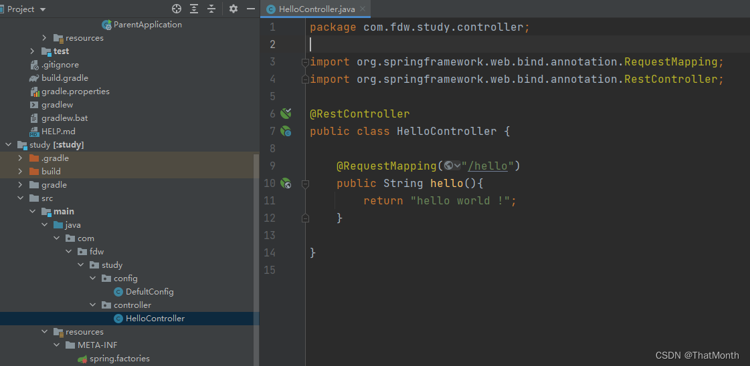
Task: Click the @RestController annotation on line 6
Action: [x=360, y=114]
